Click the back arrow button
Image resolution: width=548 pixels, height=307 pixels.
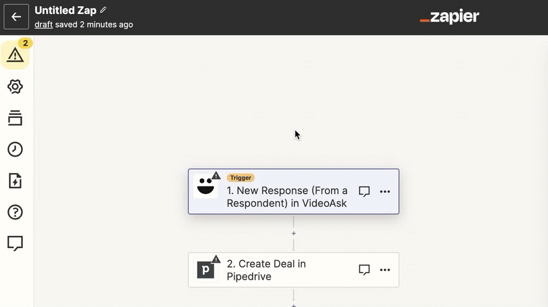click(x=16, y=16)
